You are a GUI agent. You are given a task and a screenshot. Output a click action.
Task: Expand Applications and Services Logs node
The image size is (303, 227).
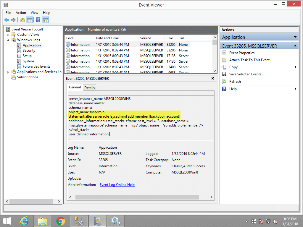[8, 72]
